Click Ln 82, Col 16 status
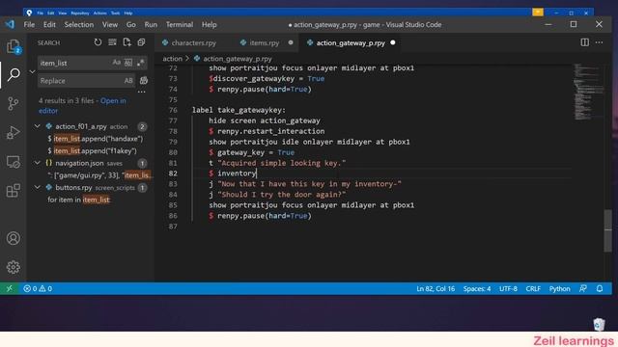Image resolution: width=618 pixels, height=347 pixels. [x=435, y=289]
